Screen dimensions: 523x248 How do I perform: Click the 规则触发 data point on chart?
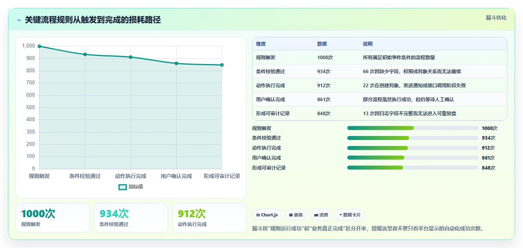39,46
